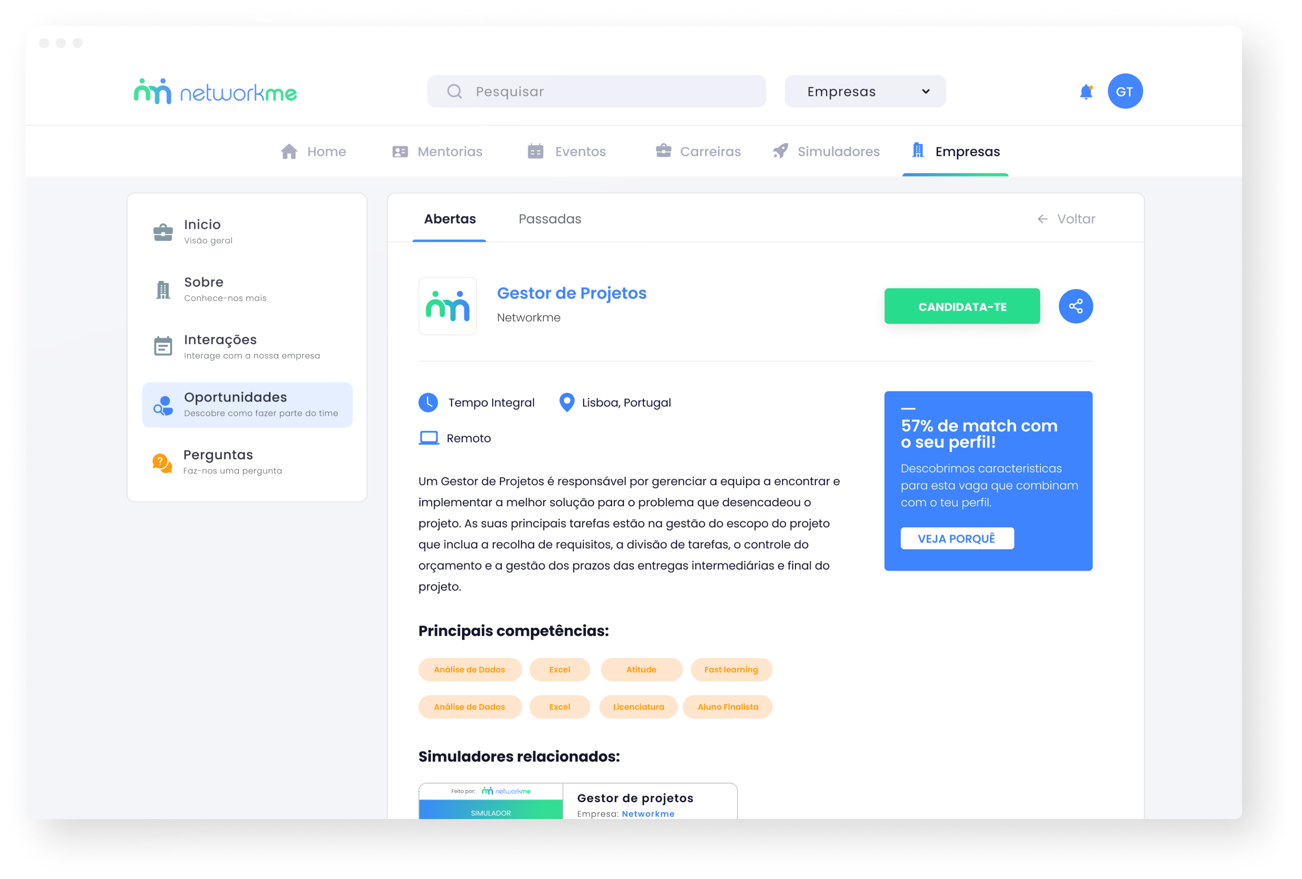1302x879 pixels.
Task: Click the Interações calendar sidebar icon
Action: click(163, 346)
